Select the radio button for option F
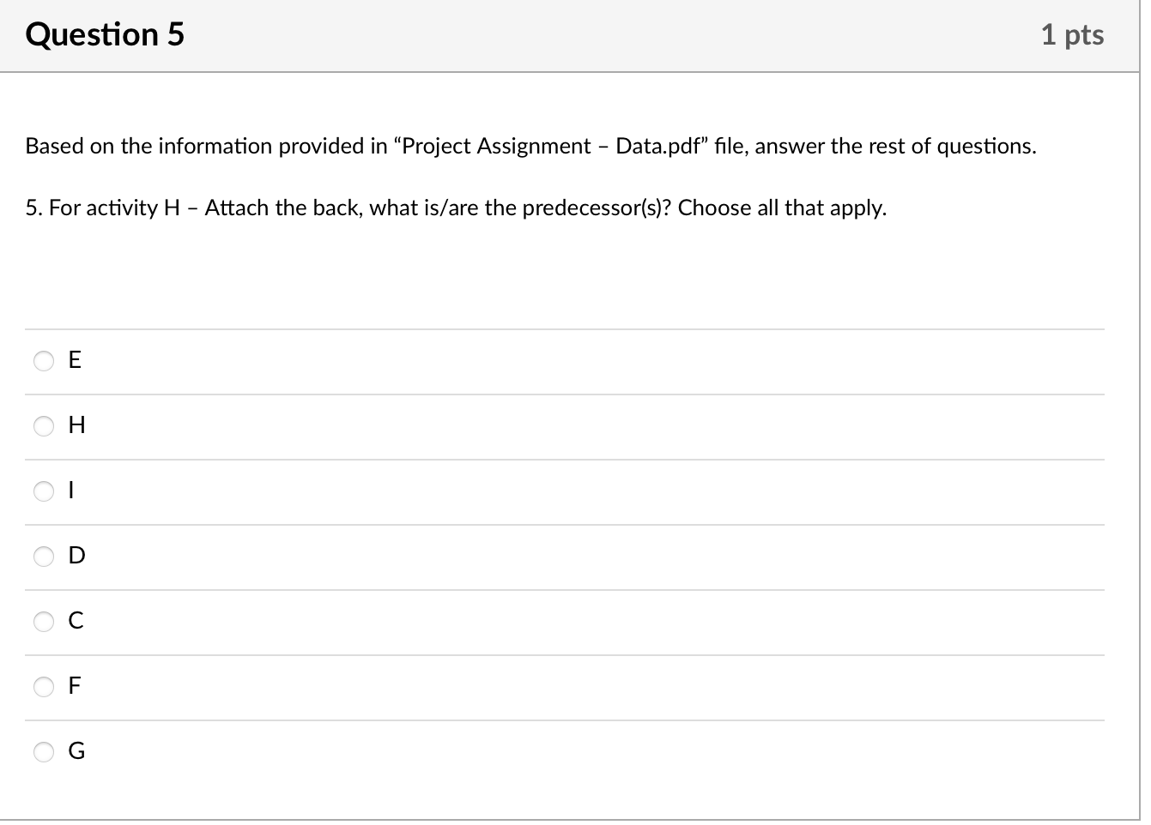1151x825 pixels. tap(43, 687)
